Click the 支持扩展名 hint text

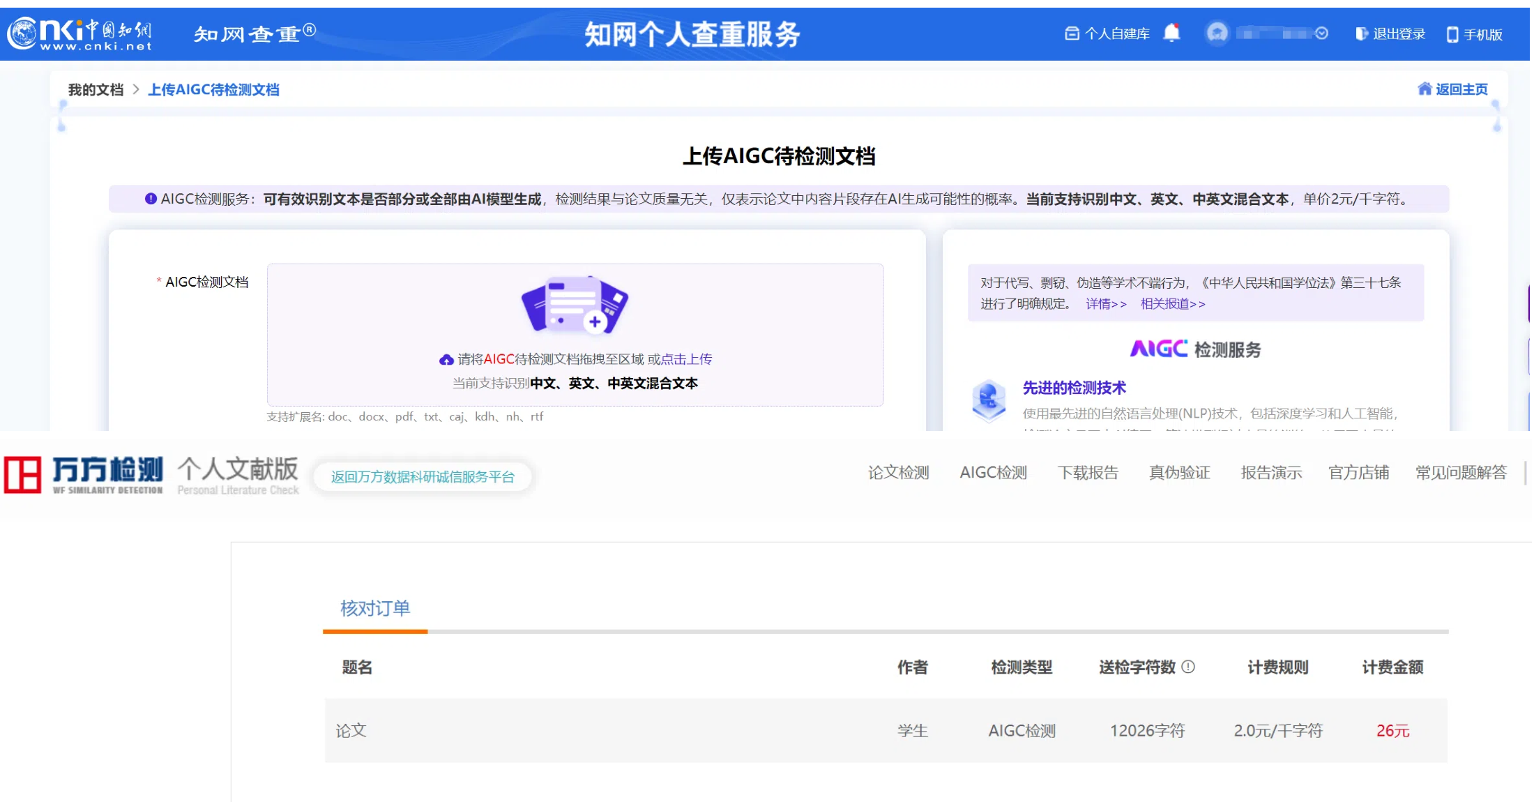pos(404,416)
